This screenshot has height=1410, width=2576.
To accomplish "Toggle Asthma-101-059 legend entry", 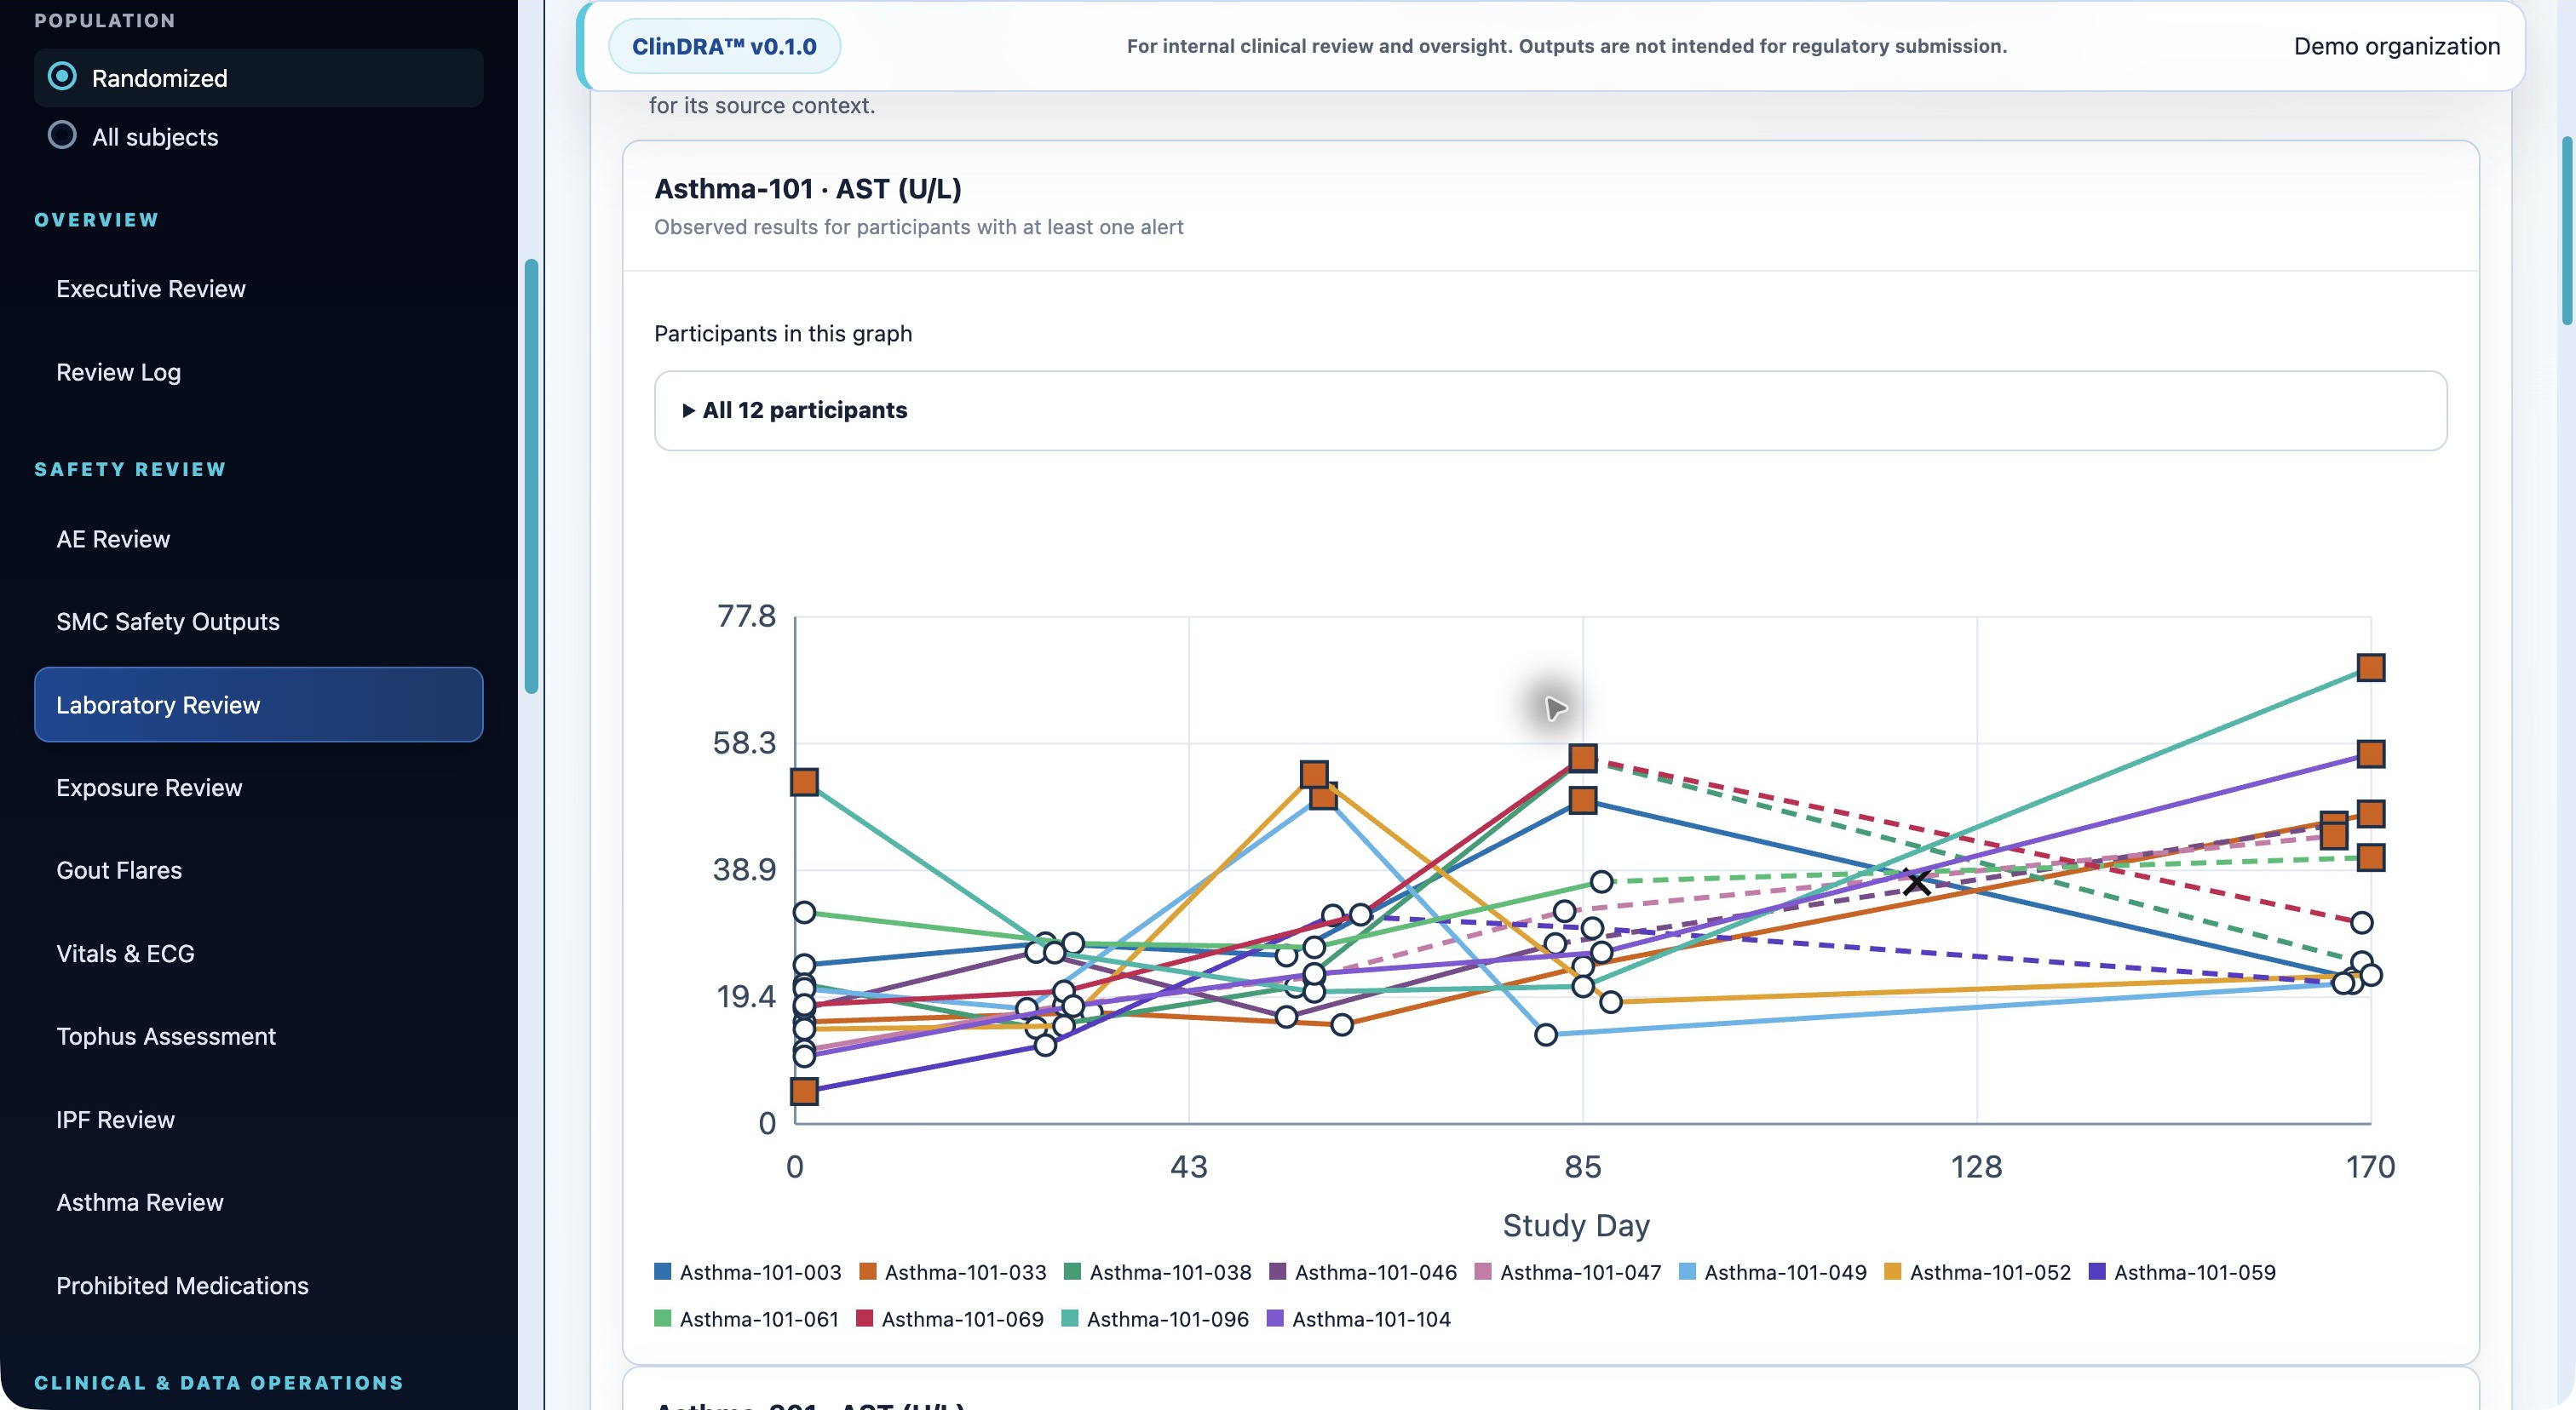I will (2183, 1272).
